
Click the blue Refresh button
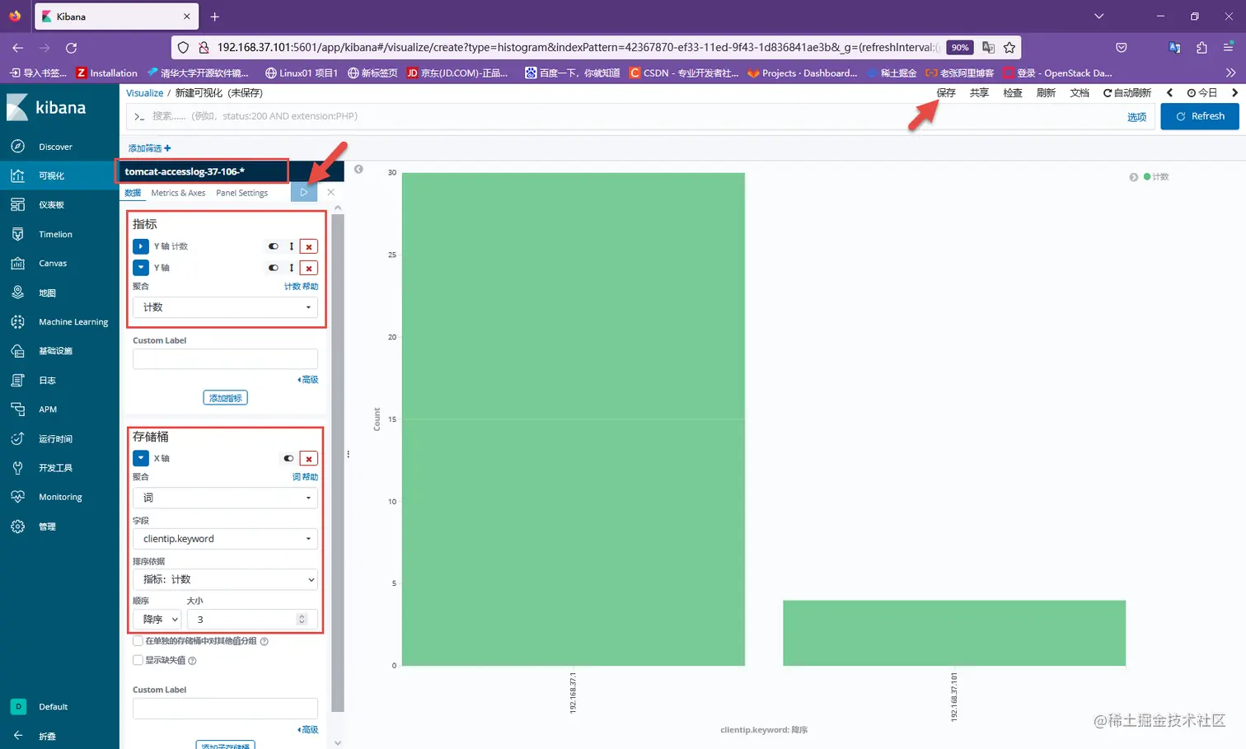point(1200,116)
